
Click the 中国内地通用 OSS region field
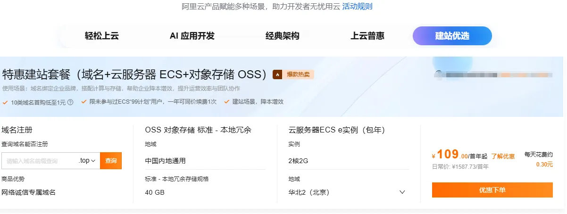[x=166, y=161]
